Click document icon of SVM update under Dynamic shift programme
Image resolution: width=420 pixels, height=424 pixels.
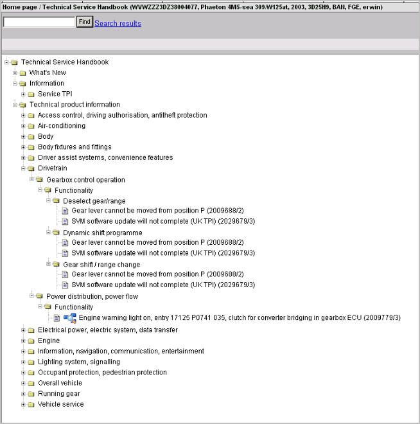coord(65,253)
